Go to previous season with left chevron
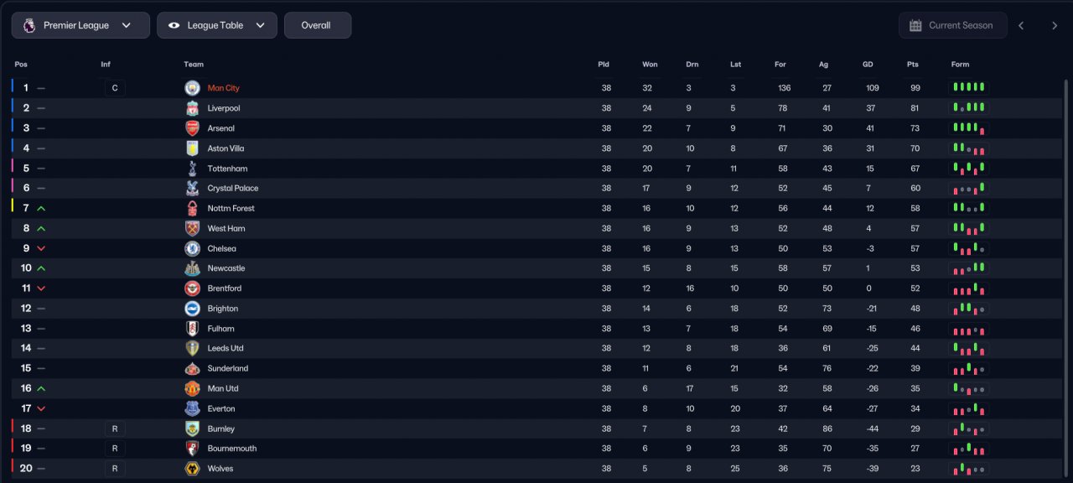Viewport: 1073px width, 483px height. [1021, 25]
